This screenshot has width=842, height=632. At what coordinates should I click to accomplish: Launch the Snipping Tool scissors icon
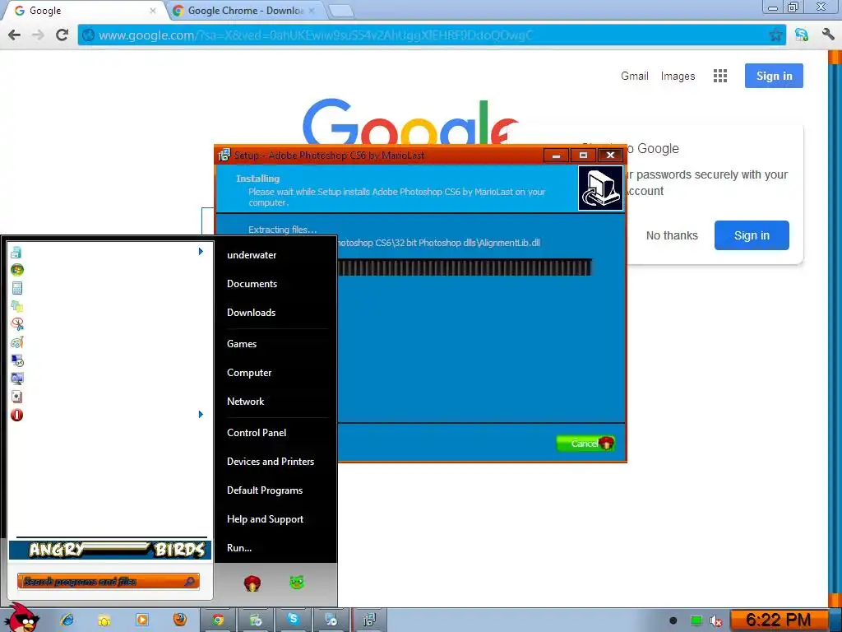tap(16, 324)
